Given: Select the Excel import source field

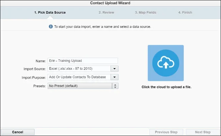Looking at the screenshot, I should click(79, 69).
